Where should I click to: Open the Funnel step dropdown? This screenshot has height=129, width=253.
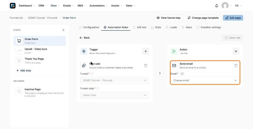pos(115,95)
